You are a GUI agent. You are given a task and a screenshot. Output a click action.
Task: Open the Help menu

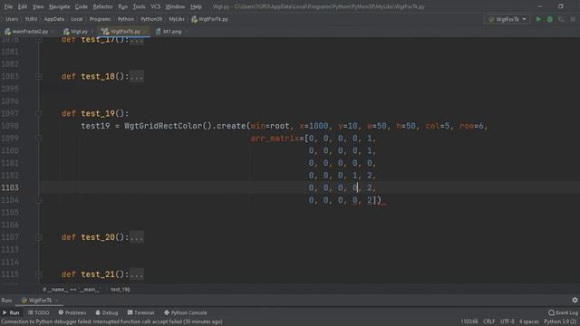(196, 6)
